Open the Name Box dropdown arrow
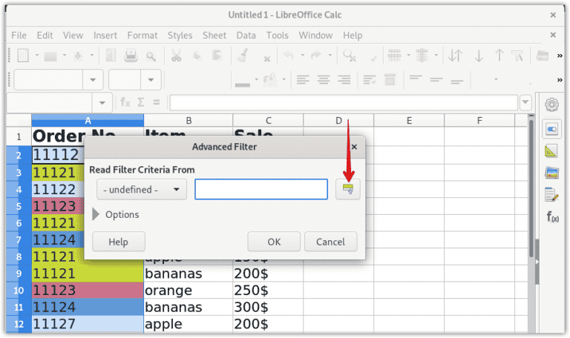570x338 pixels. [x=103, y=102]
